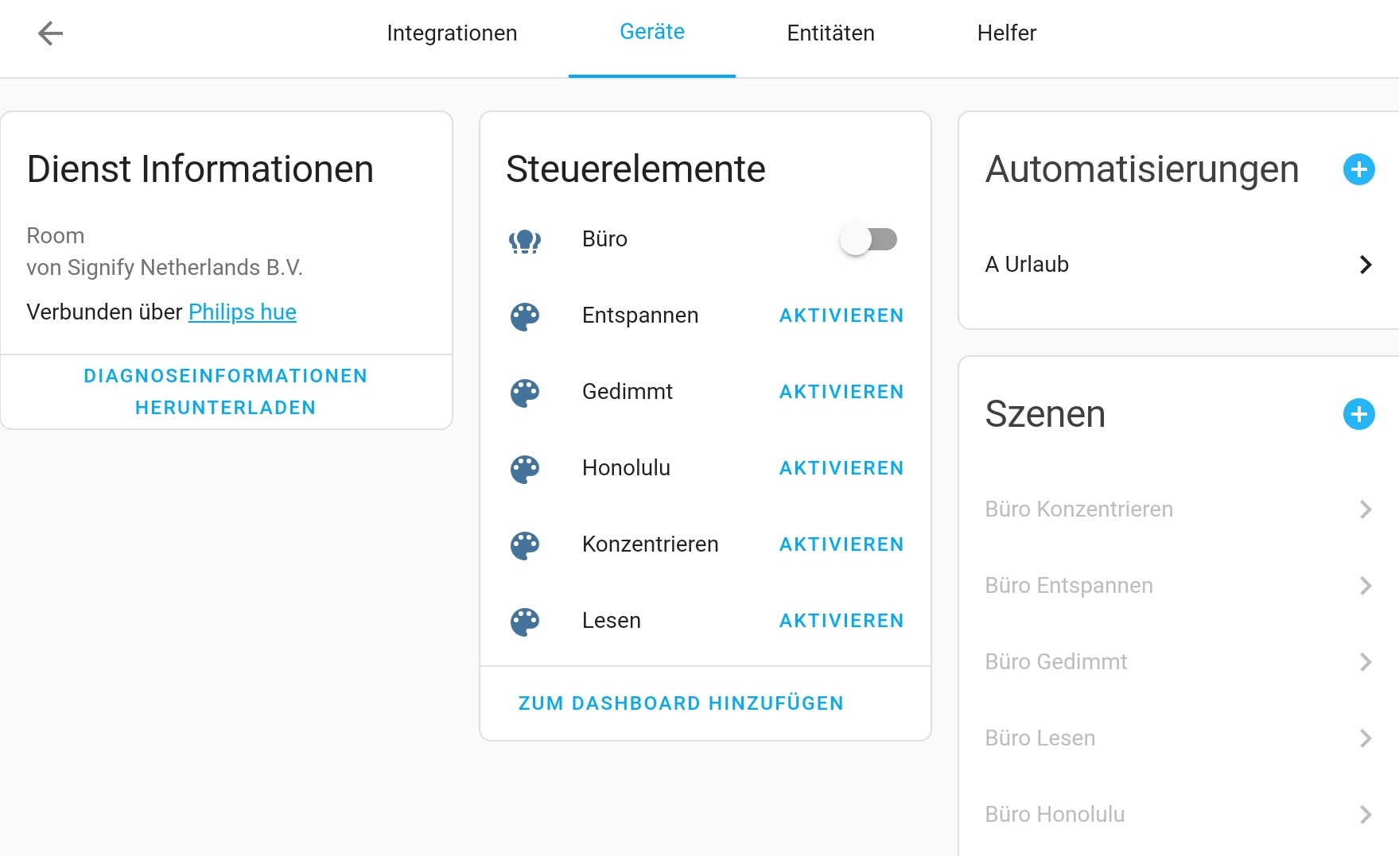1399x856 pixels.
Task: Expand the A Urlaub automation chevron
Action: (x=1366, y=265)
